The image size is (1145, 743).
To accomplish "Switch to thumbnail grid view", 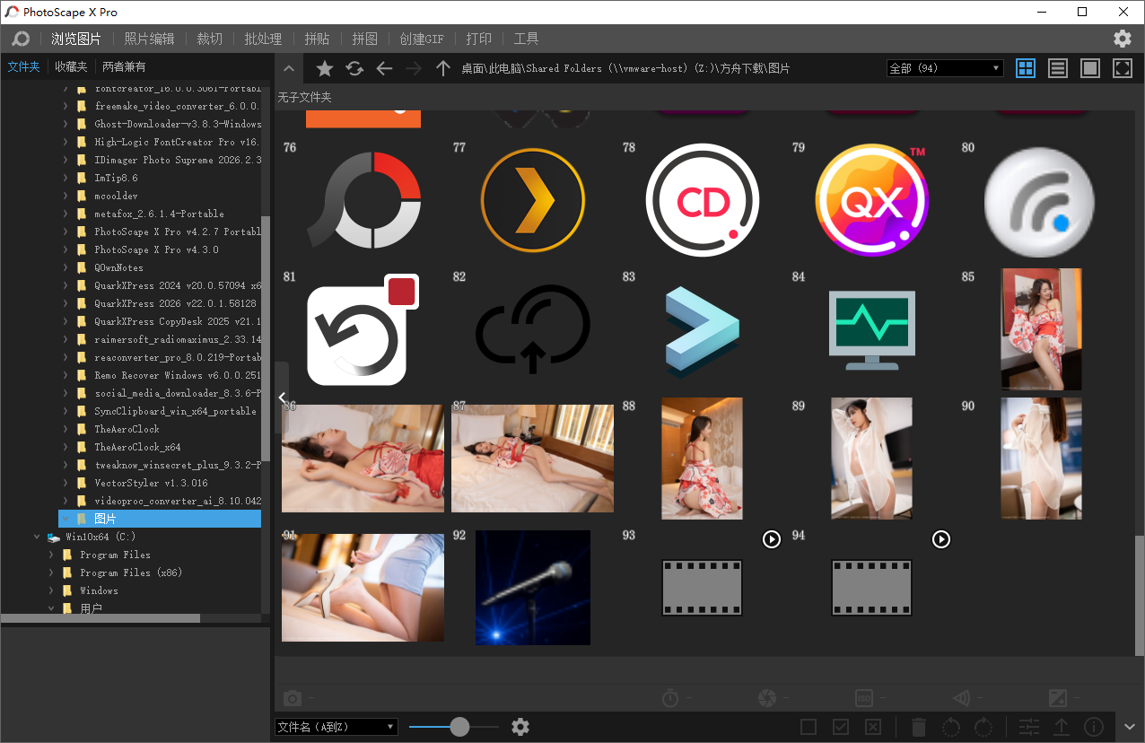I will 1026,68.
